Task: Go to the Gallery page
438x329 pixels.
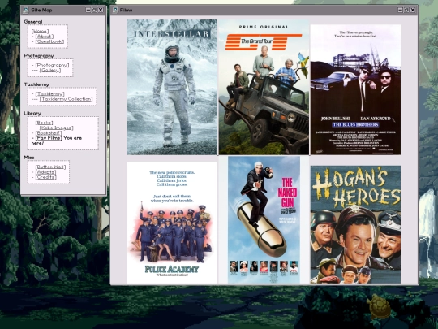Action: 50,70
